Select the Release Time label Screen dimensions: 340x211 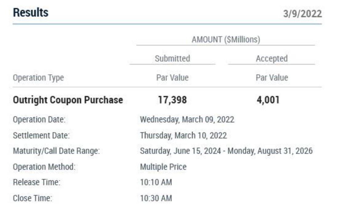pos(36,182)
